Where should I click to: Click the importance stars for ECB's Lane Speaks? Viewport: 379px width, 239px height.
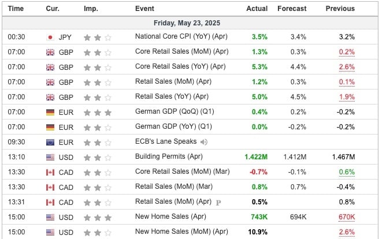pyautogui.click(x=98, y=143)
